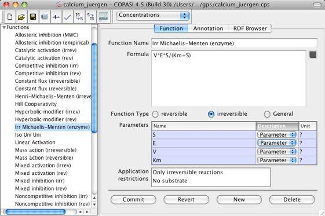Click the Name column header
The width and height of the screenshot is (325, 216).
[x=204, y=126]
